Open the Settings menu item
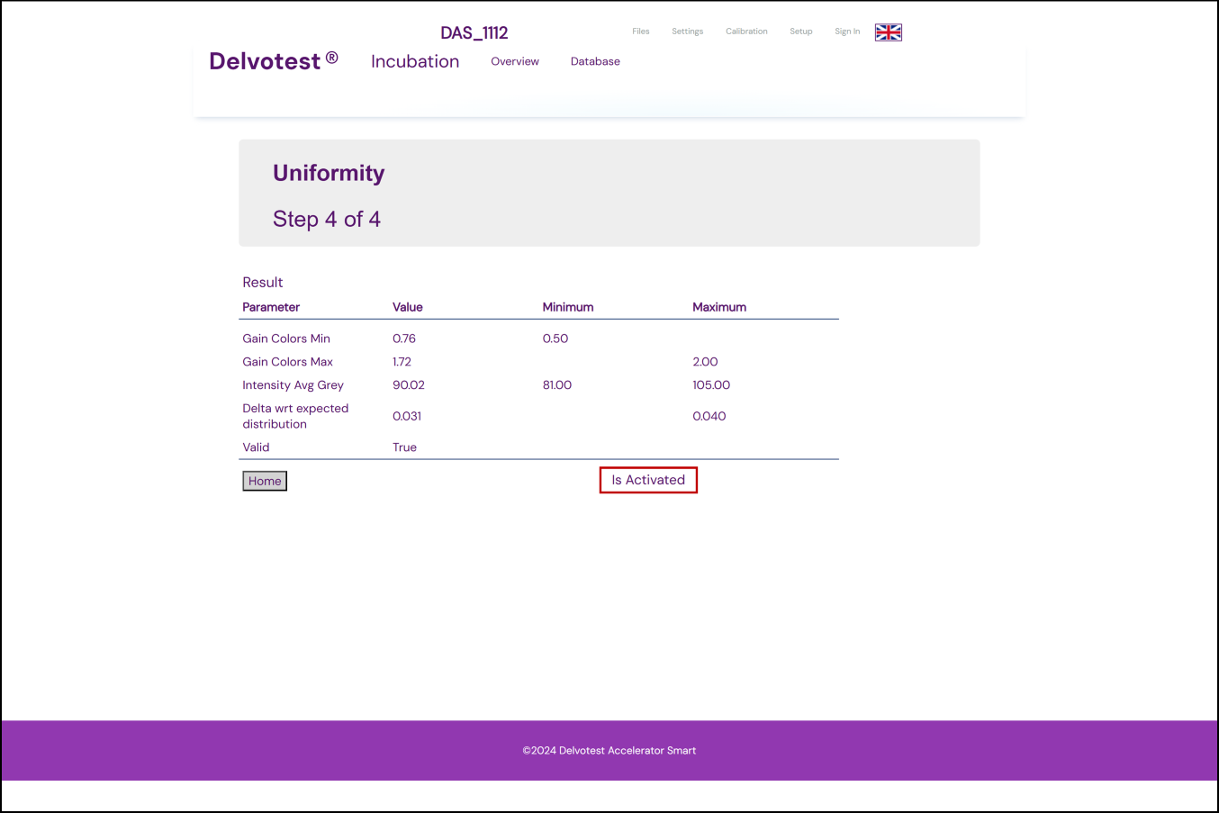The image size is (1219, 813). coord(687,32)
